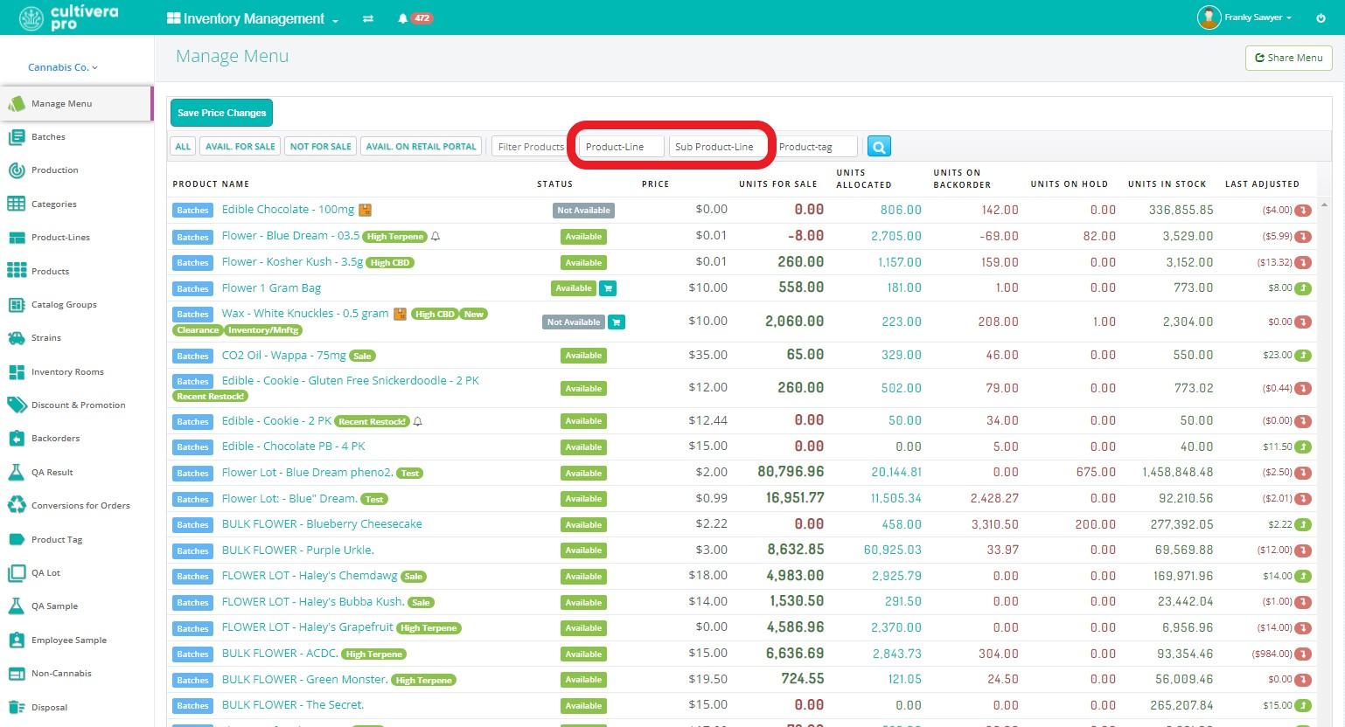Toggle Available status for Flower 1 Gram Bag
Screen dimensions: 1345x727
[x=574, y=288]
